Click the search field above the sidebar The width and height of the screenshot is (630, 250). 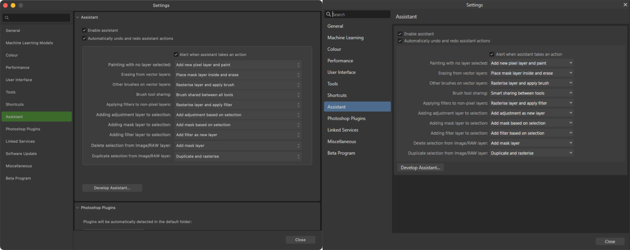pos(36,18)
